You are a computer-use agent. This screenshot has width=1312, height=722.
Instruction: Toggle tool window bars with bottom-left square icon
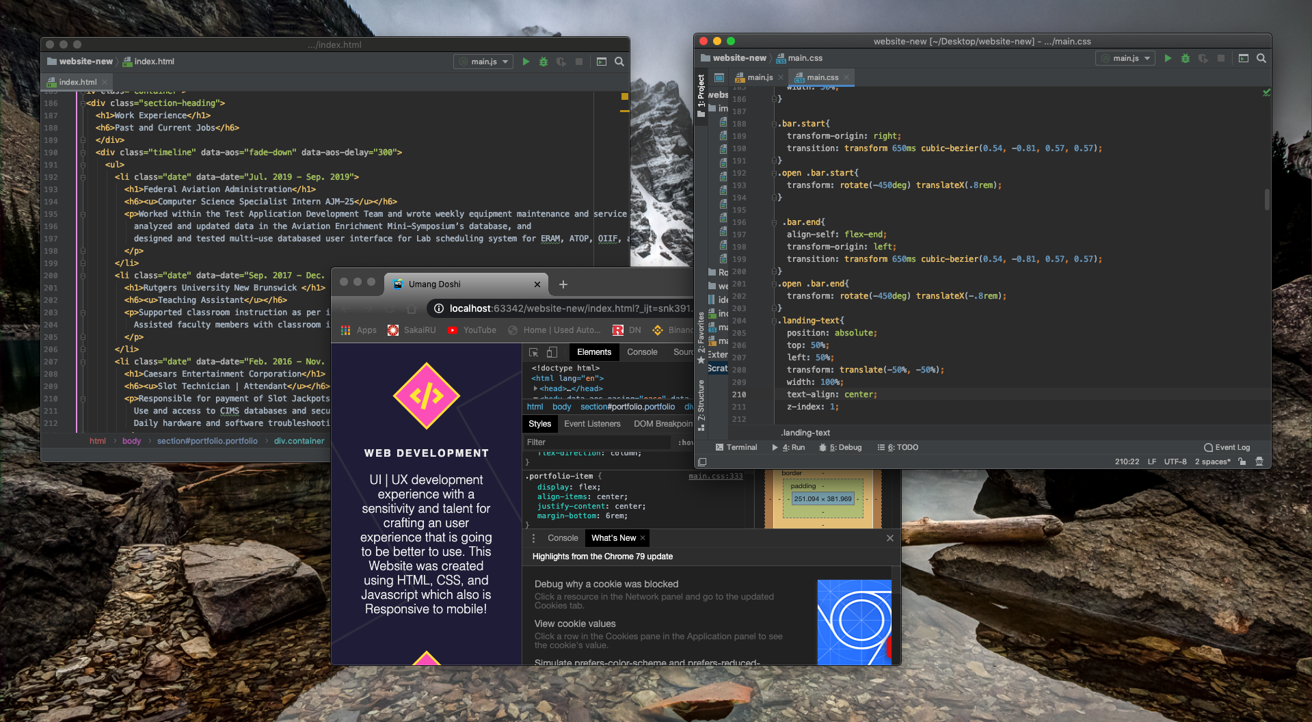click(702, 462)
